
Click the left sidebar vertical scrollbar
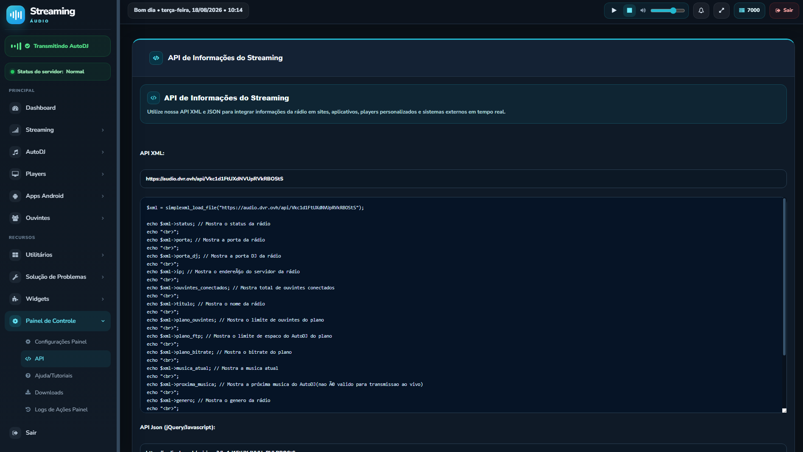[118, 226]
